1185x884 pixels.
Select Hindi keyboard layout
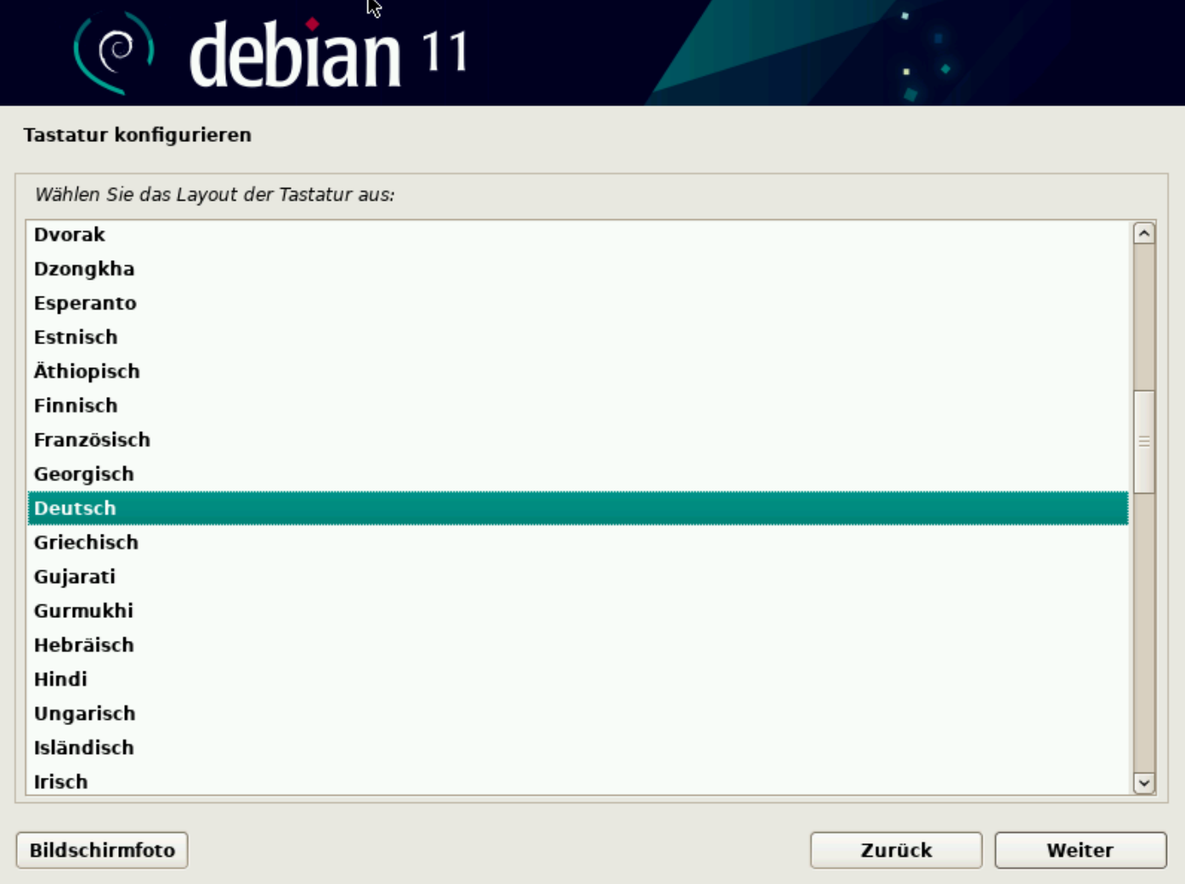[578, 679]
